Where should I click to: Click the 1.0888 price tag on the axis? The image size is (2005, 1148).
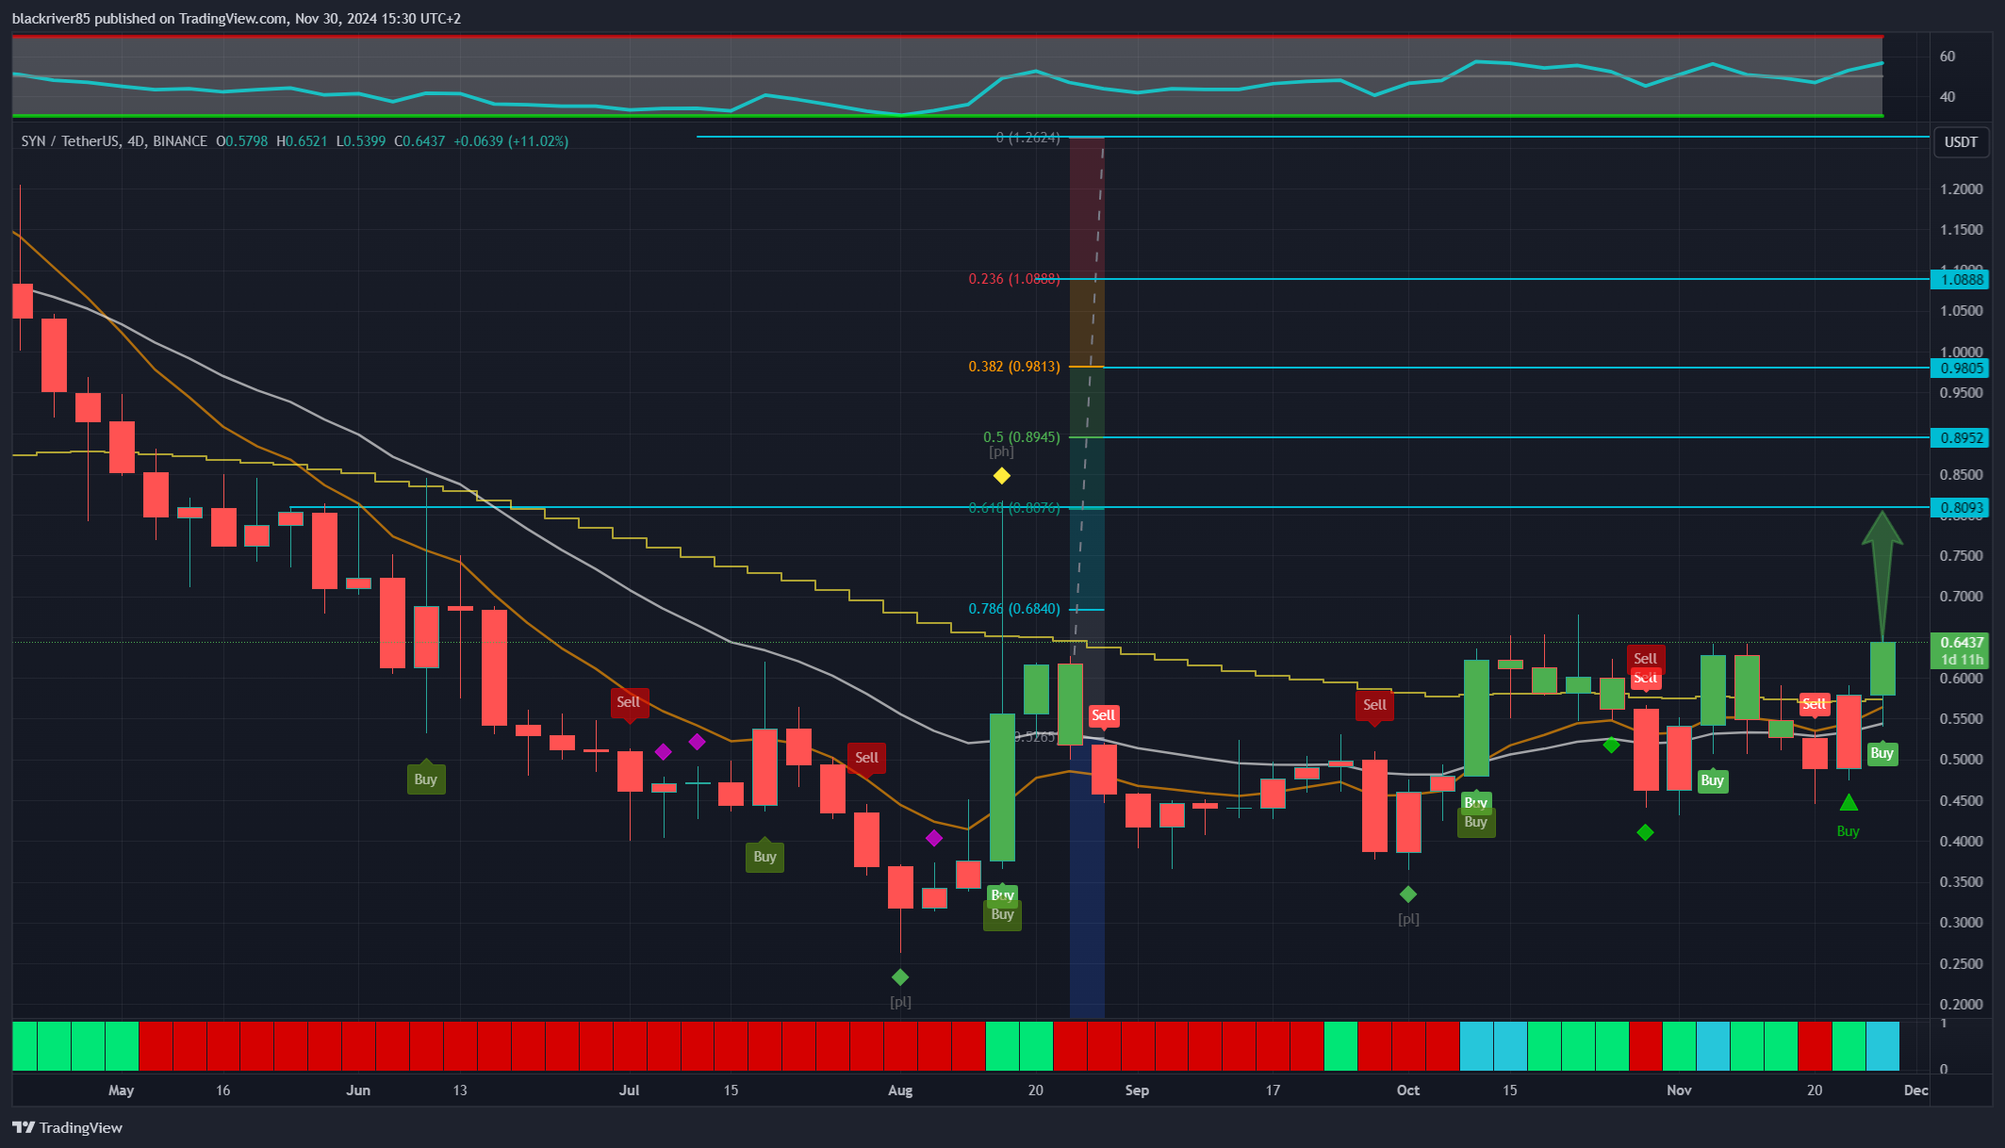point(1960,279)
